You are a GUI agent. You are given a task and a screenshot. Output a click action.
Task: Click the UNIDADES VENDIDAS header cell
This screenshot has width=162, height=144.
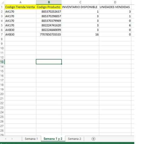(115, 7)
